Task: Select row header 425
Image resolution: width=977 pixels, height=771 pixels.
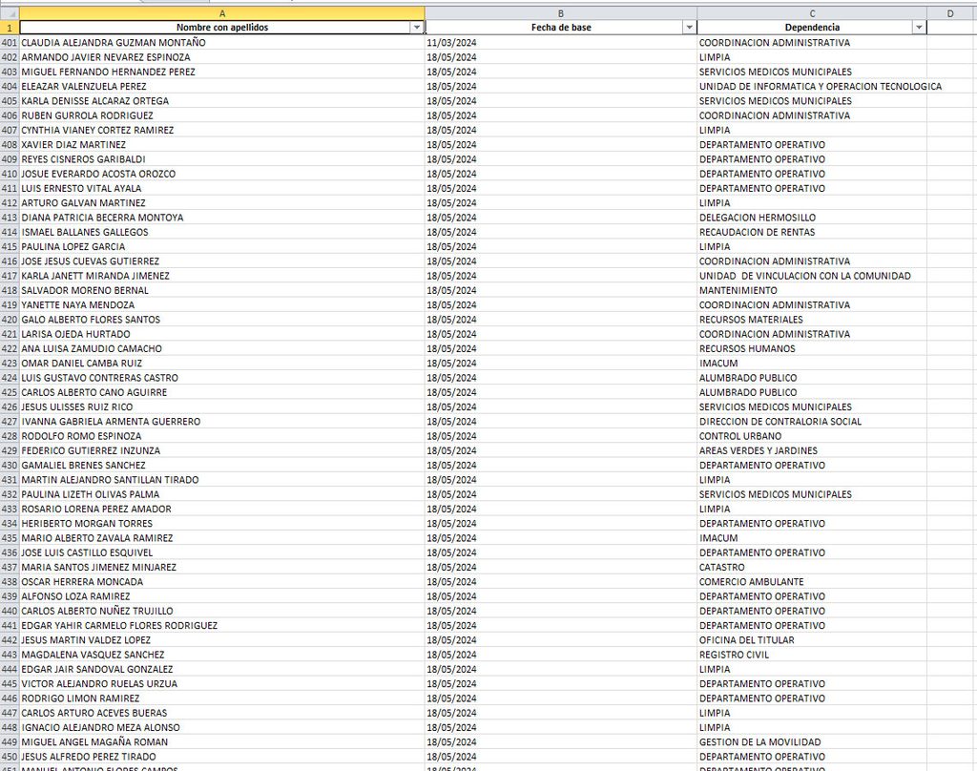Action: pyautogui.click(x=10, y=393)
